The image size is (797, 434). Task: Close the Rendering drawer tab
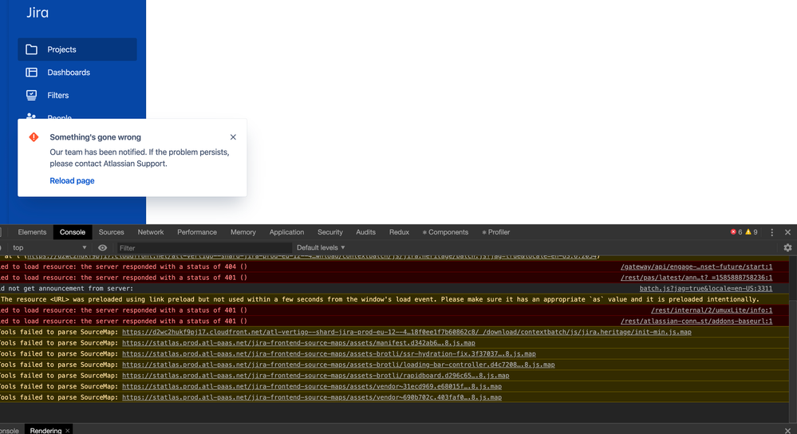tap(68, 431)
